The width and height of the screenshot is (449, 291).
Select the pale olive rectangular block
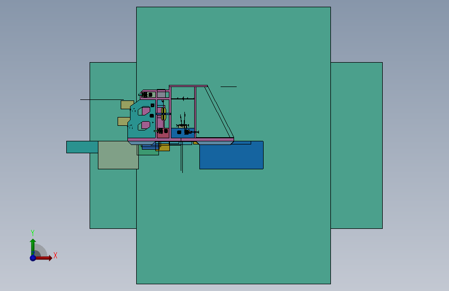tap(118, 155)
